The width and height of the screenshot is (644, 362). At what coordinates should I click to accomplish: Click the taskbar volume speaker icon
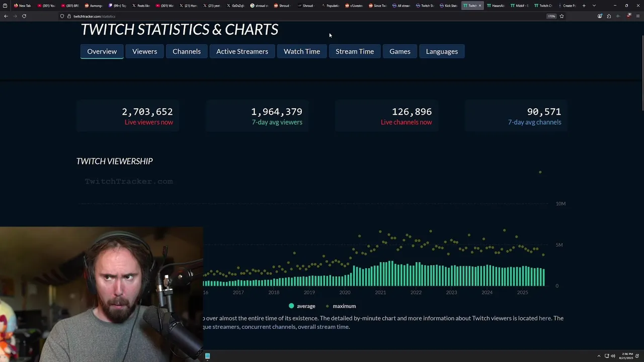click(x=613, y=356)
